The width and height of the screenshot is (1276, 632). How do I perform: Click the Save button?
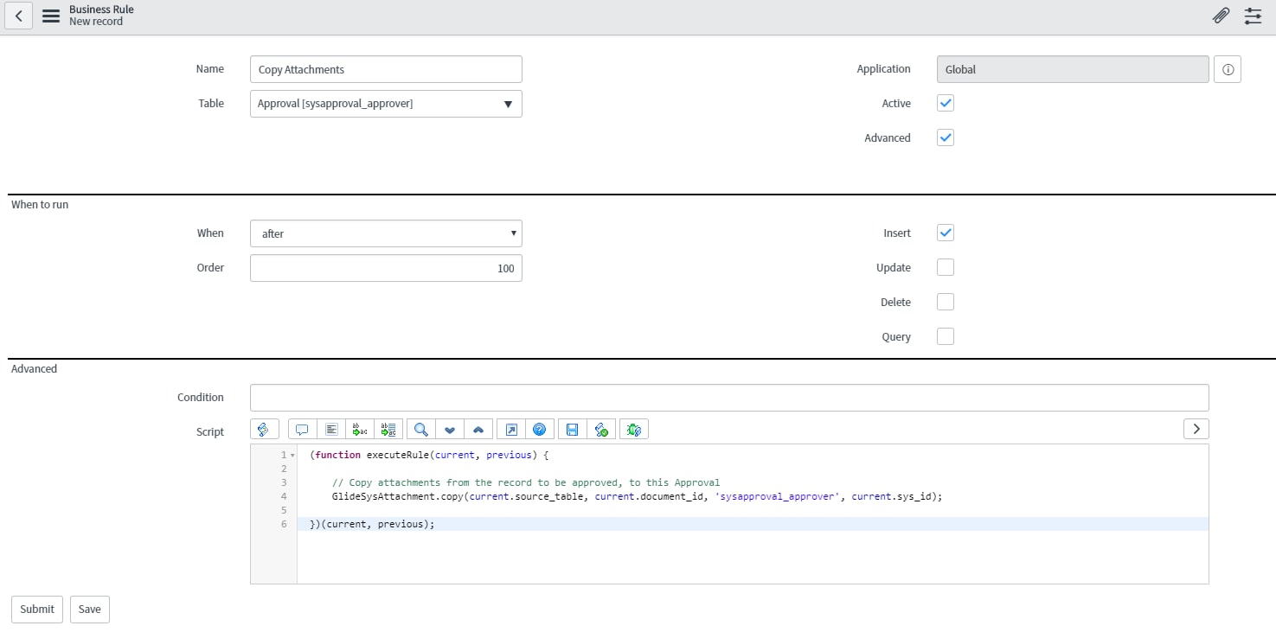(x=90, y=609)
